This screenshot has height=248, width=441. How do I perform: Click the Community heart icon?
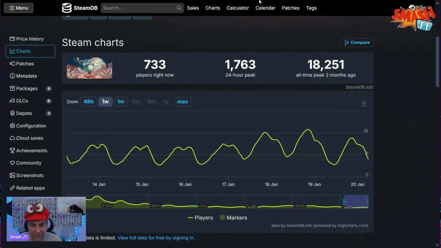point(12,163)
